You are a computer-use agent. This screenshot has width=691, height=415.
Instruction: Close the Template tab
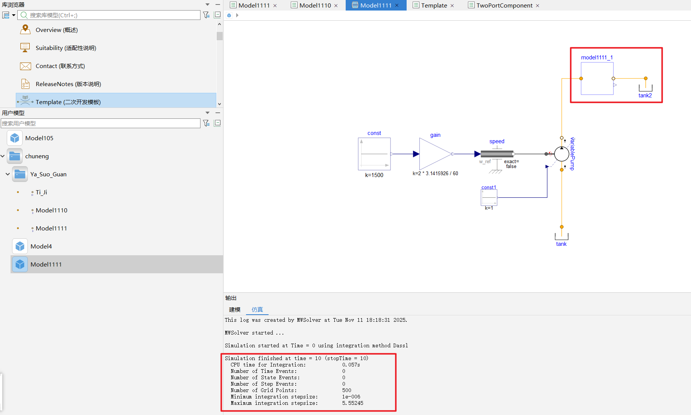452,6
